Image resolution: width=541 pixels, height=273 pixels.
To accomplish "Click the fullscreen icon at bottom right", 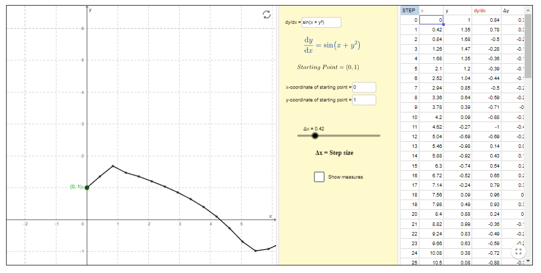I will click(518, 251).
